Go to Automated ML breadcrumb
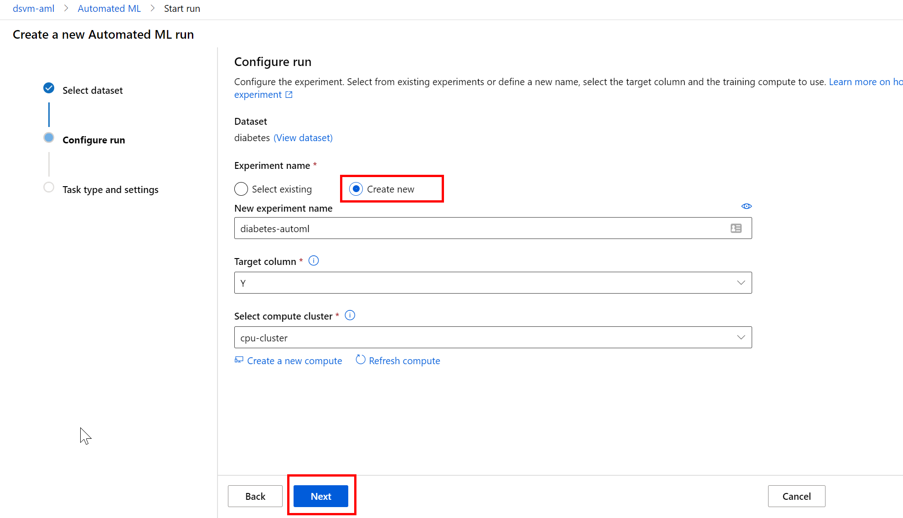This screenshot has height=518, width=903. [x=109, y=9]
